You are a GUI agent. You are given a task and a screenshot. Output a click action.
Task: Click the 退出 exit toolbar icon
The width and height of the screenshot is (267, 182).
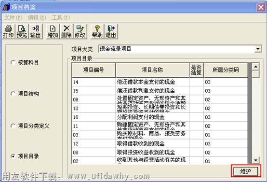(x=111, y=31)
